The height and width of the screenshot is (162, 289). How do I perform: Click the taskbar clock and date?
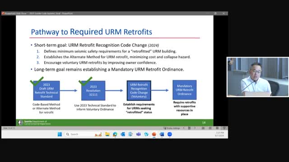pyautogui.click(x=219, y=134)
